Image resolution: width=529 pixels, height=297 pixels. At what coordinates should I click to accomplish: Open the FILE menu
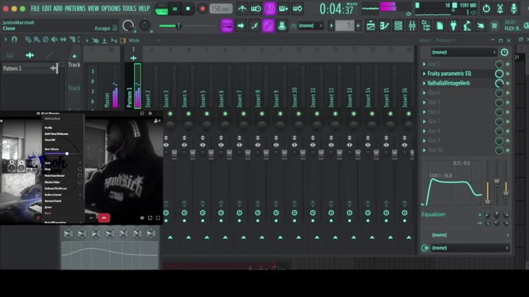pyautogui.click(x=36, y=8)
